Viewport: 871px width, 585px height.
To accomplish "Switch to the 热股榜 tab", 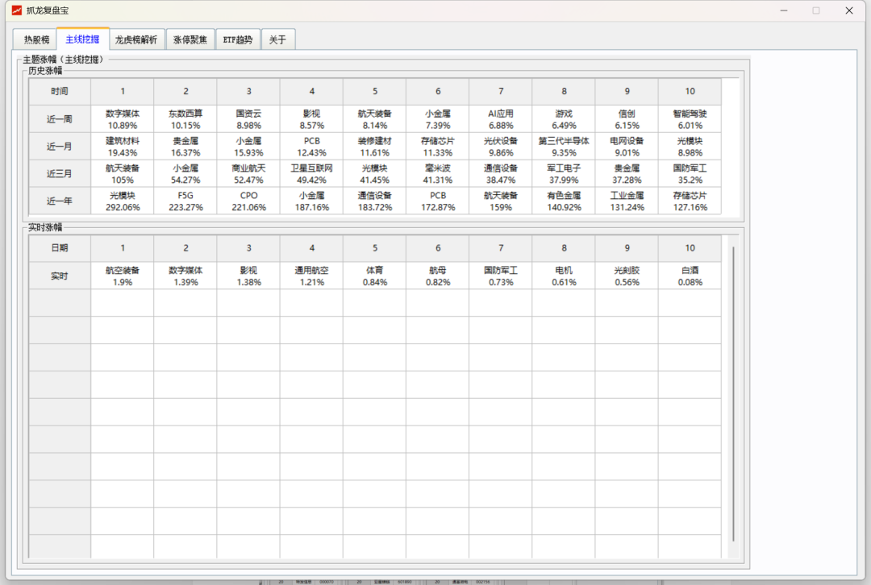I will coord(36,39).
